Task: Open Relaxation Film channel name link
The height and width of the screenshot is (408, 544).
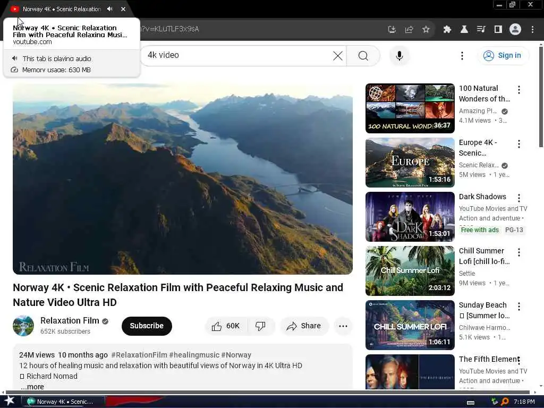Action: coord(70,320)
